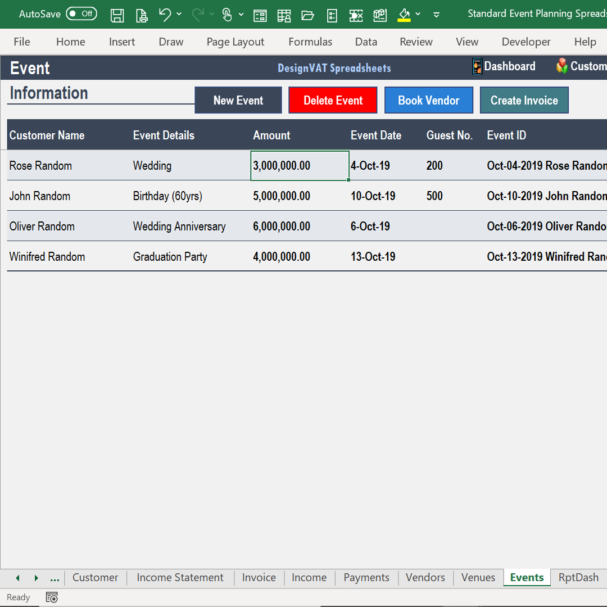Click the Delete Event button

(x=333, y=100)
